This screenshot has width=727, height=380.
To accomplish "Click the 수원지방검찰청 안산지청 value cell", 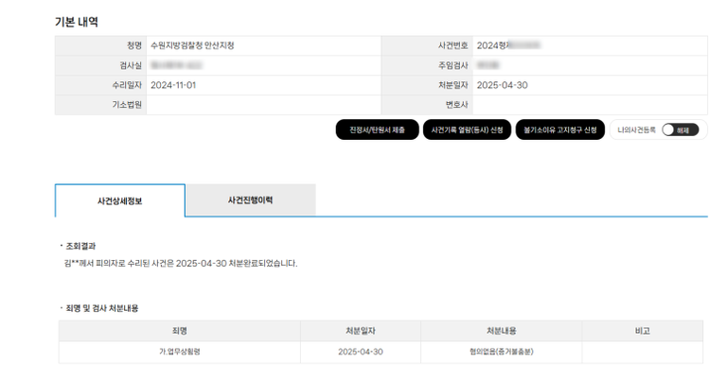I will coord(192,45).
